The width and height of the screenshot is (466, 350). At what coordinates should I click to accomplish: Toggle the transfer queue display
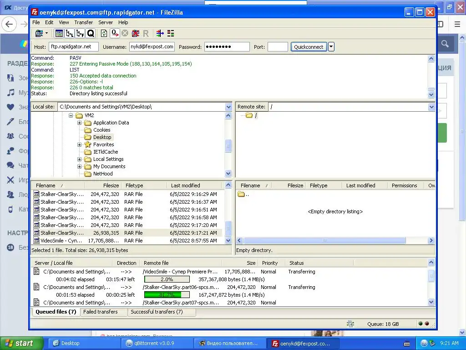(91, 33)
